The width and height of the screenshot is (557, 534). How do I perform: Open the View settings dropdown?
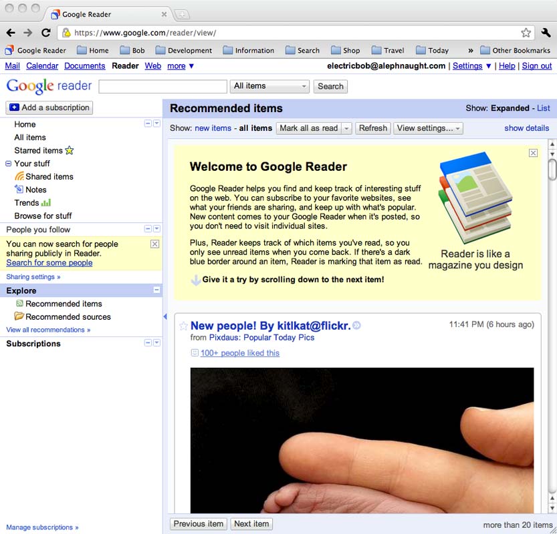[x=428, y=128]
